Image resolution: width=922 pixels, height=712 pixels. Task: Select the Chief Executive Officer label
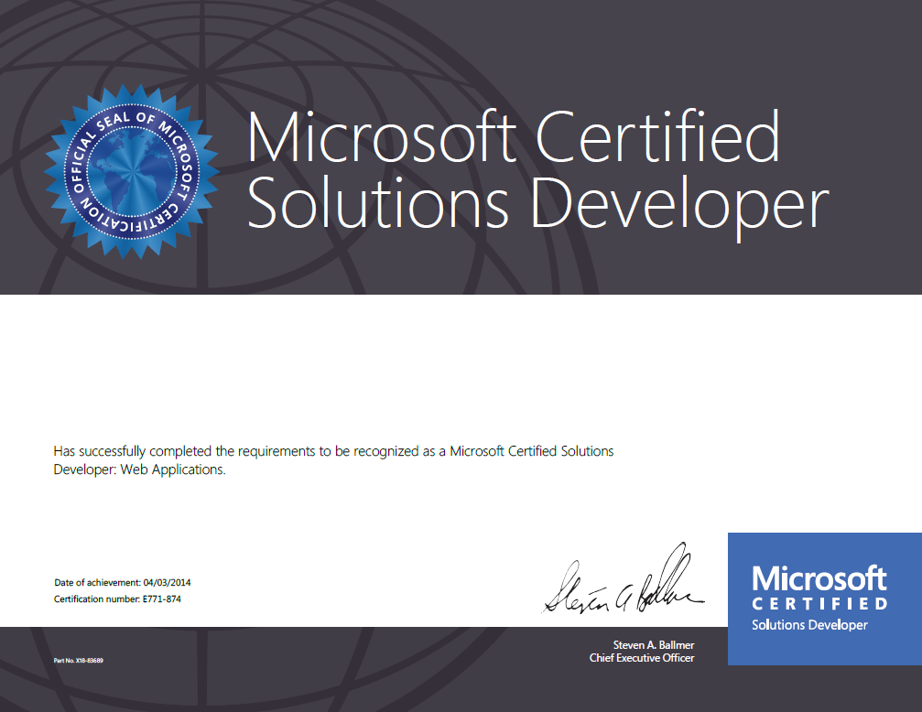pos(642,657)
